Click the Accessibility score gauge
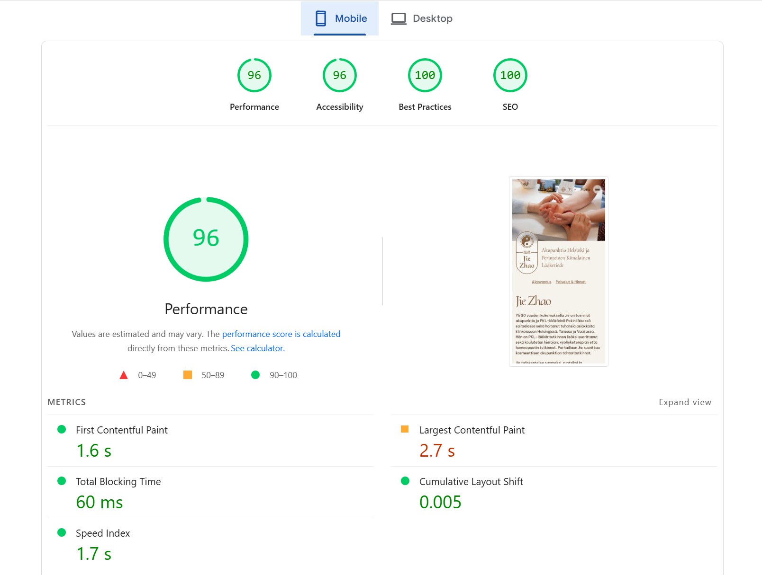Viewport: 762px width, 575px height. (x=339, y=76)
